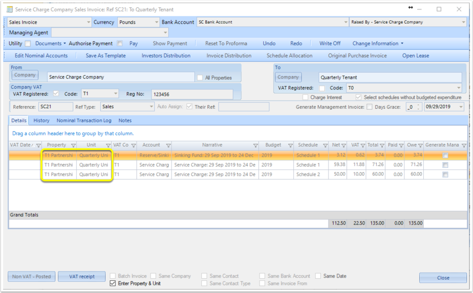Screen dimensions: 473x293
Task: Click the Non VAT - Posted button
Action: click(32, 276)
